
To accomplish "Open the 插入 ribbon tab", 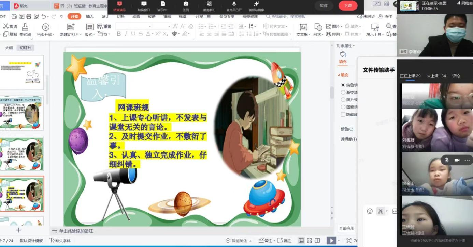I will (x=90, y=16).
